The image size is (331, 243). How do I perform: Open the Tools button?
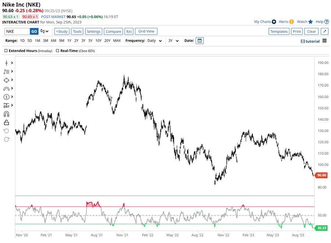[77, 32]
